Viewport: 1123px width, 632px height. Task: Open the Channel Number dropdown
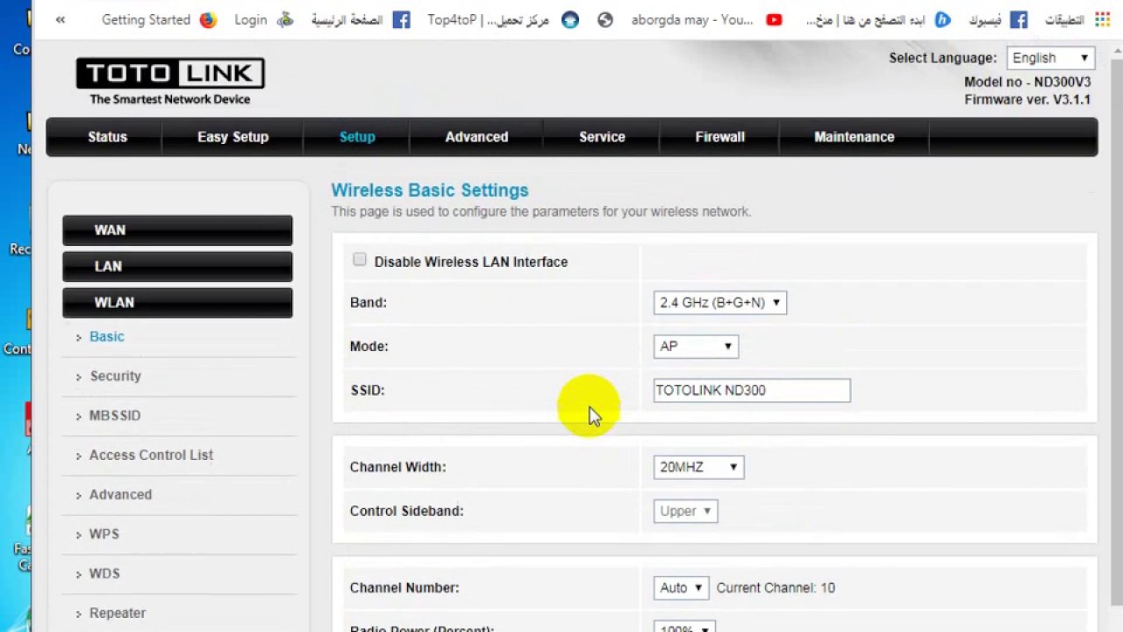[681, 588]
